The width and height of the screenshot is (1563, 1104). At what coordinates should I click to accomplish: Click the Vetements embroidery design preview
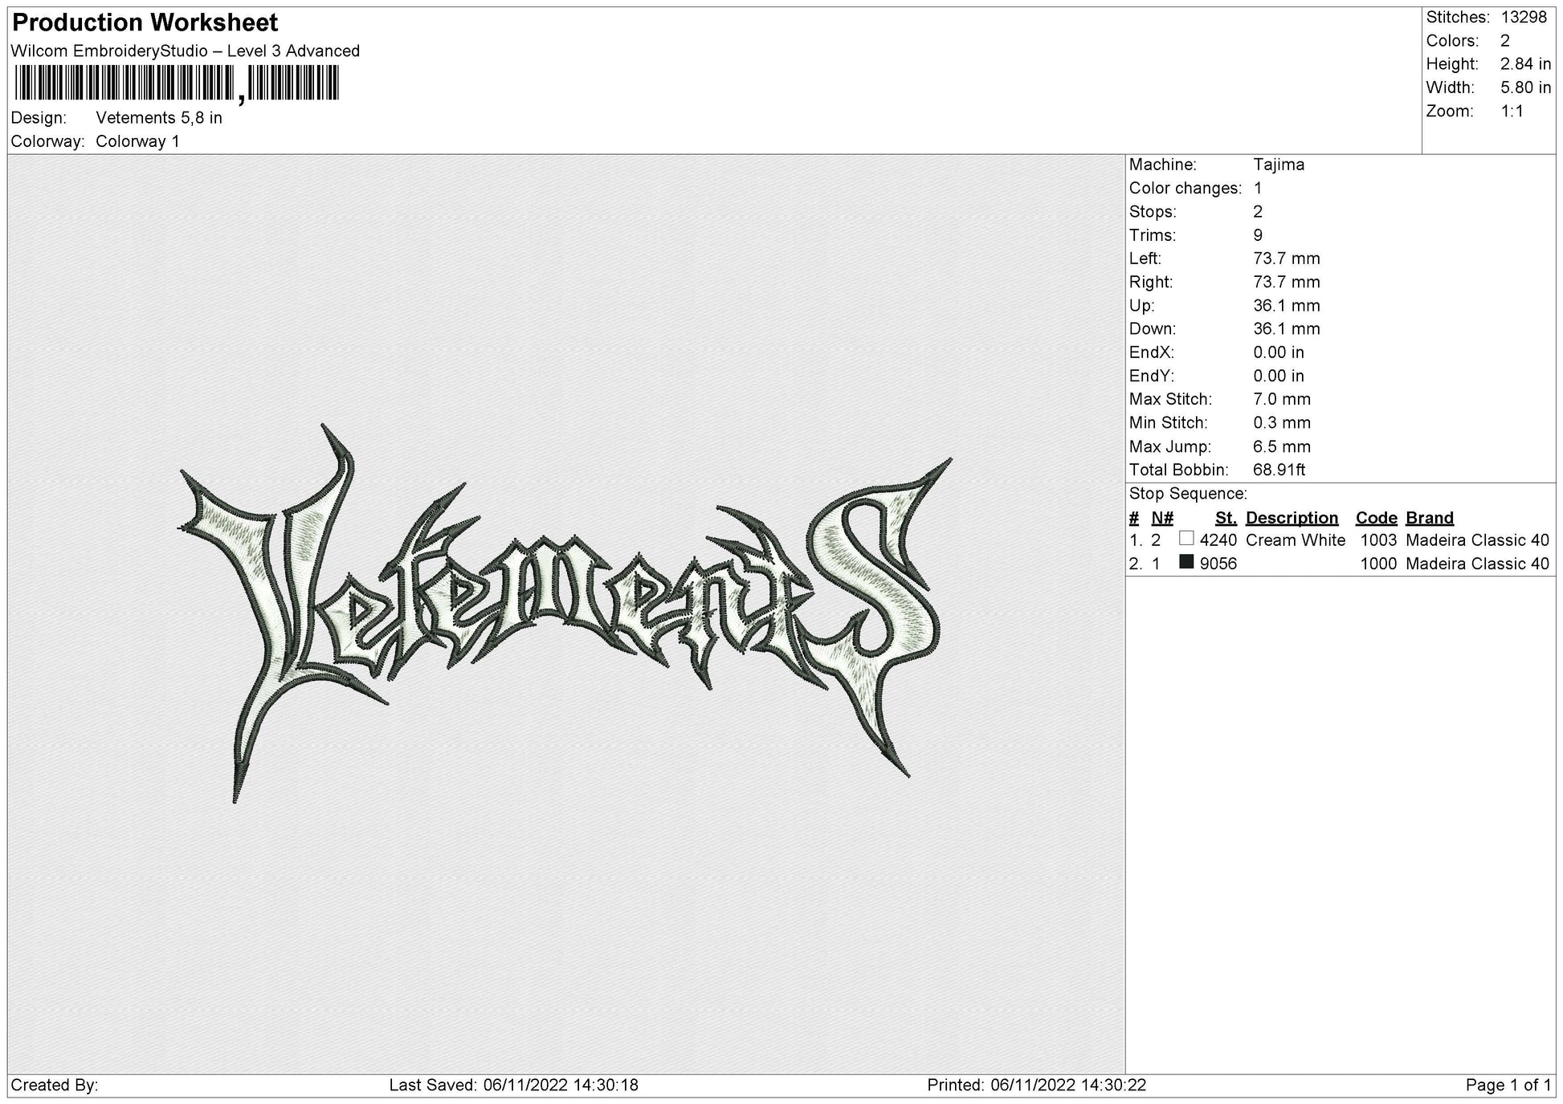[566, 612]
